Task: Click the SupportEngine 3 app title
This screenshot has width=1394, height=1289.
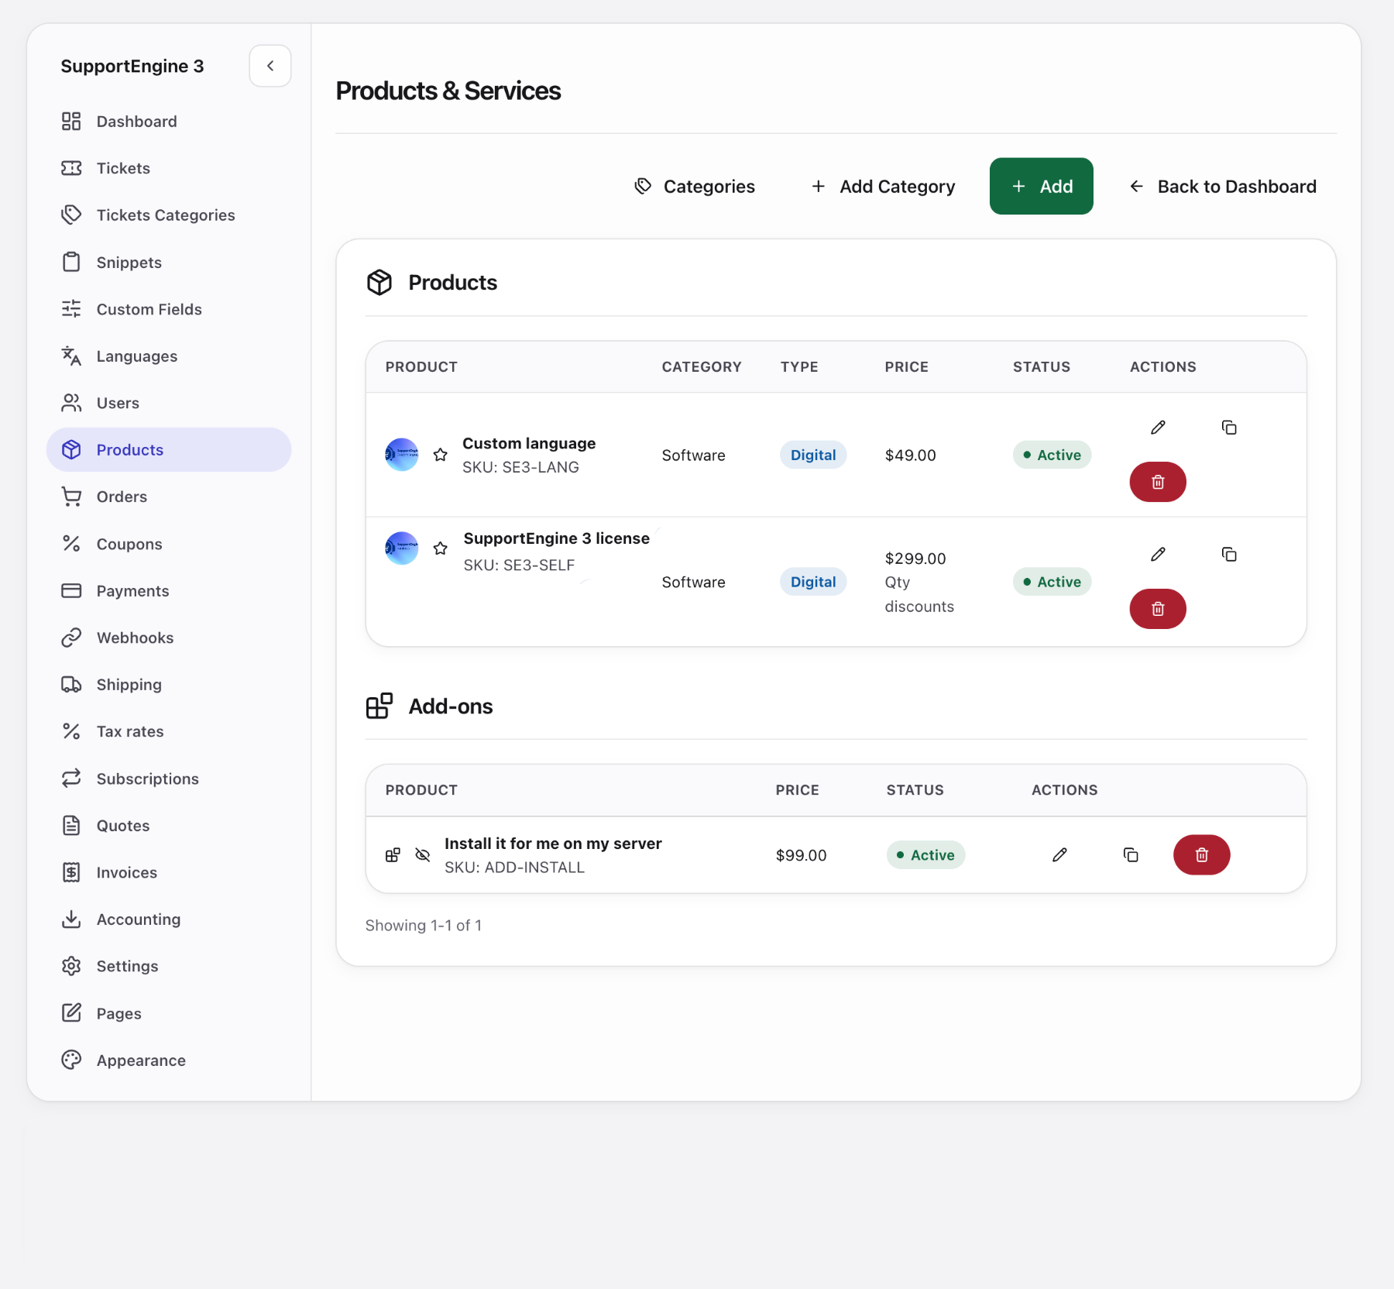Action: [x=132, y=67]
